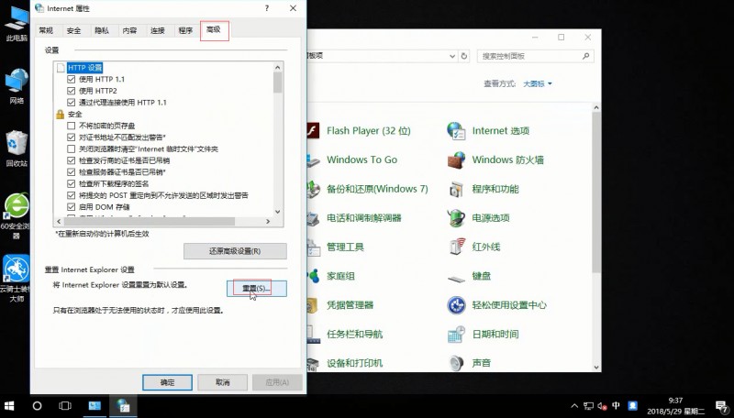The height and width of the screenshot is (418, 734).
Task: Open 声音 speaker icon
Action: point(456,362)
